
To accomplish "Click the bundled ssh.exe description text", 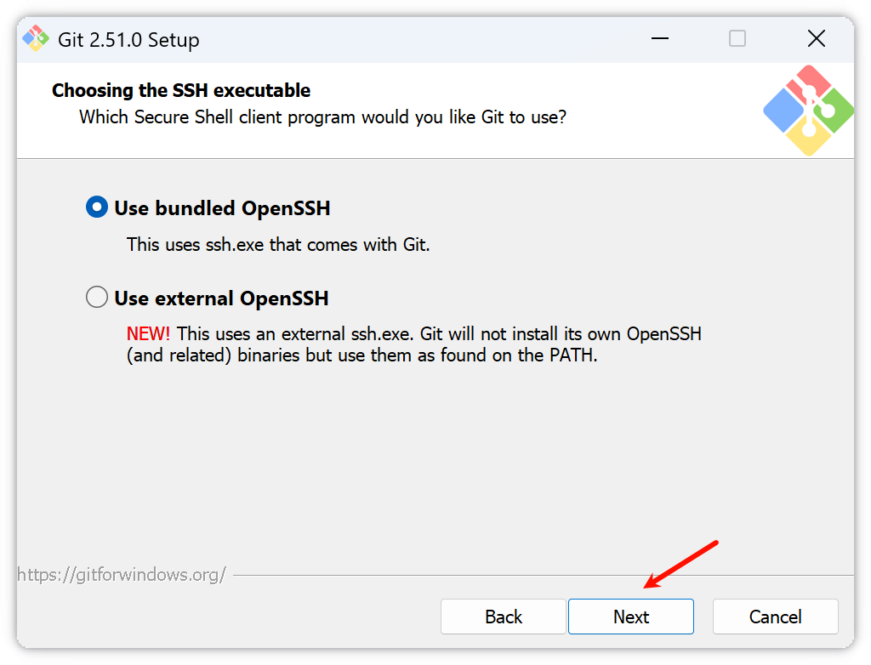I will click(278, 245).
